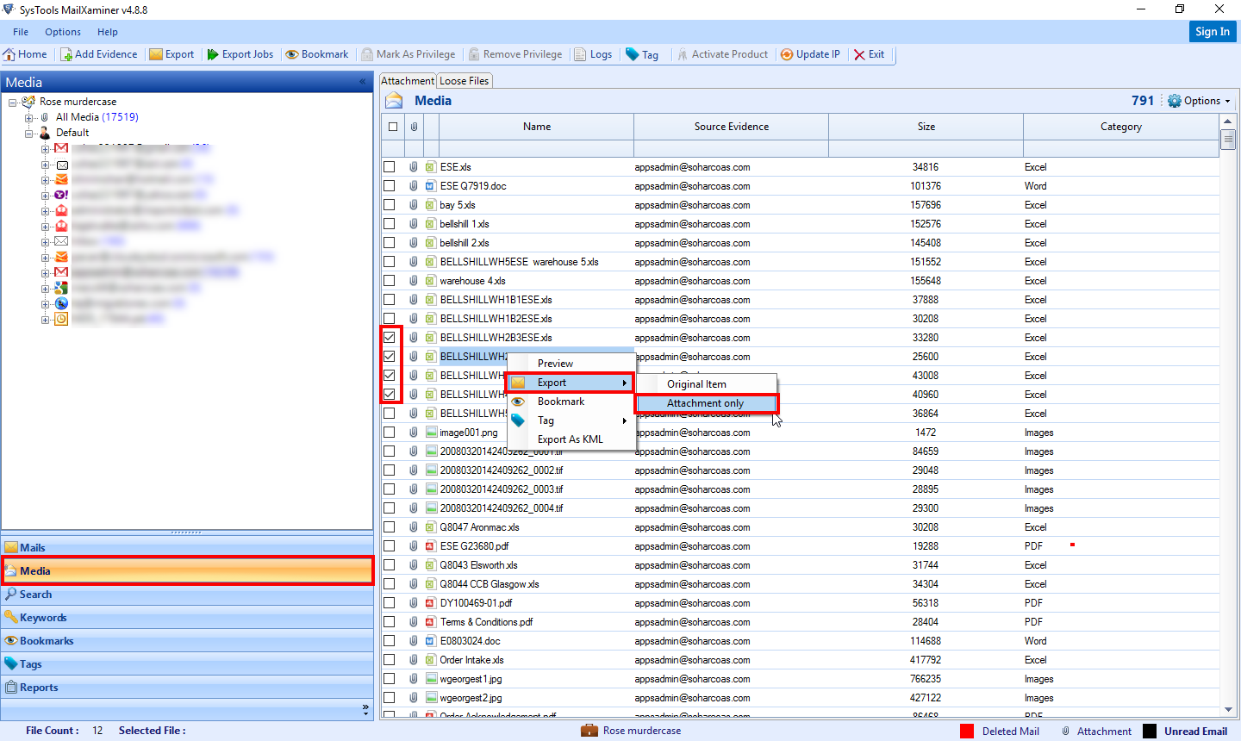Click the table scrollbar down arrow

coord(1228,710)
